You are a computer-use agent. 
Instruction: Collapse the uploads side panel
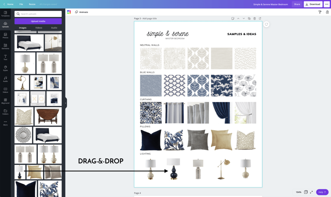[x=65, y=103]
